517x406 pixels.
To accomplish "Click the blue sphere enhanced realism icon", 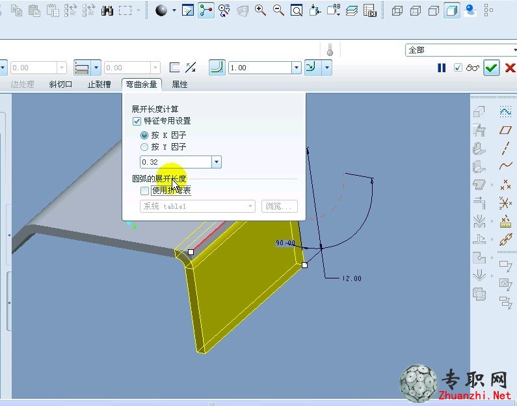I will pos(470,10).
